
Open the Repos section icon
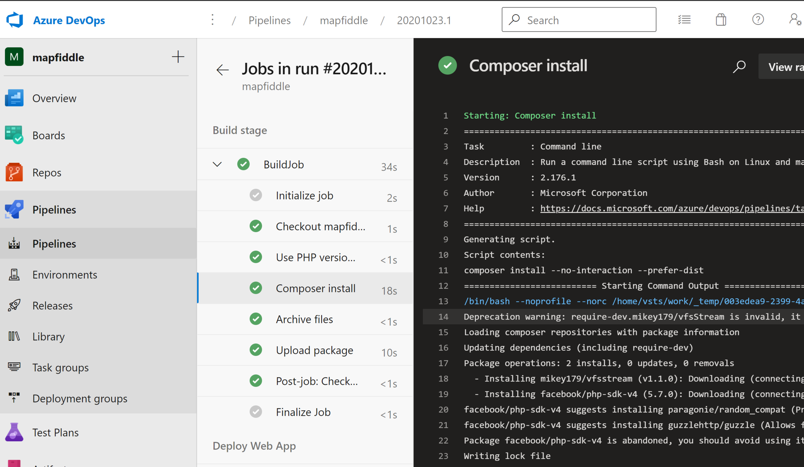(14, 172)
